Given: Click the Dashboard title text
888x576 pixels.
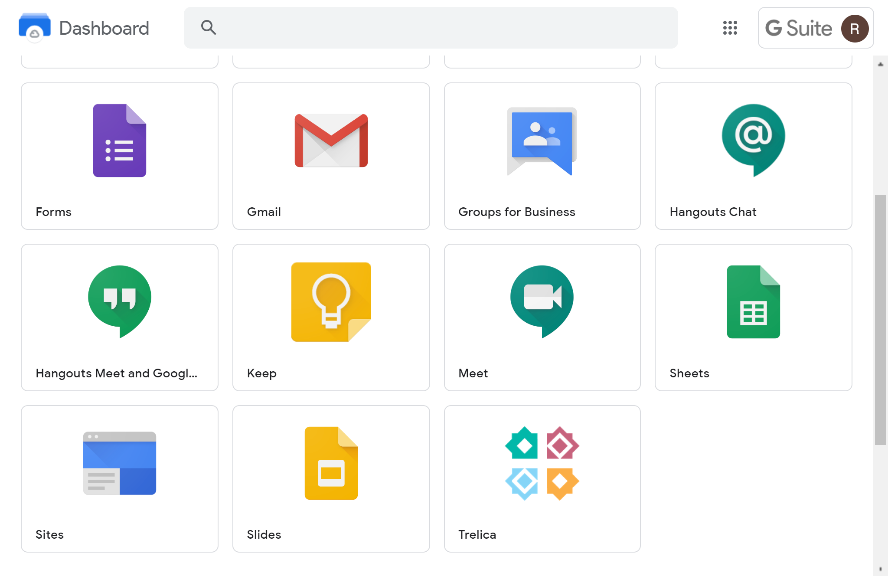Looking at the screenshot, I should point(104,28).
